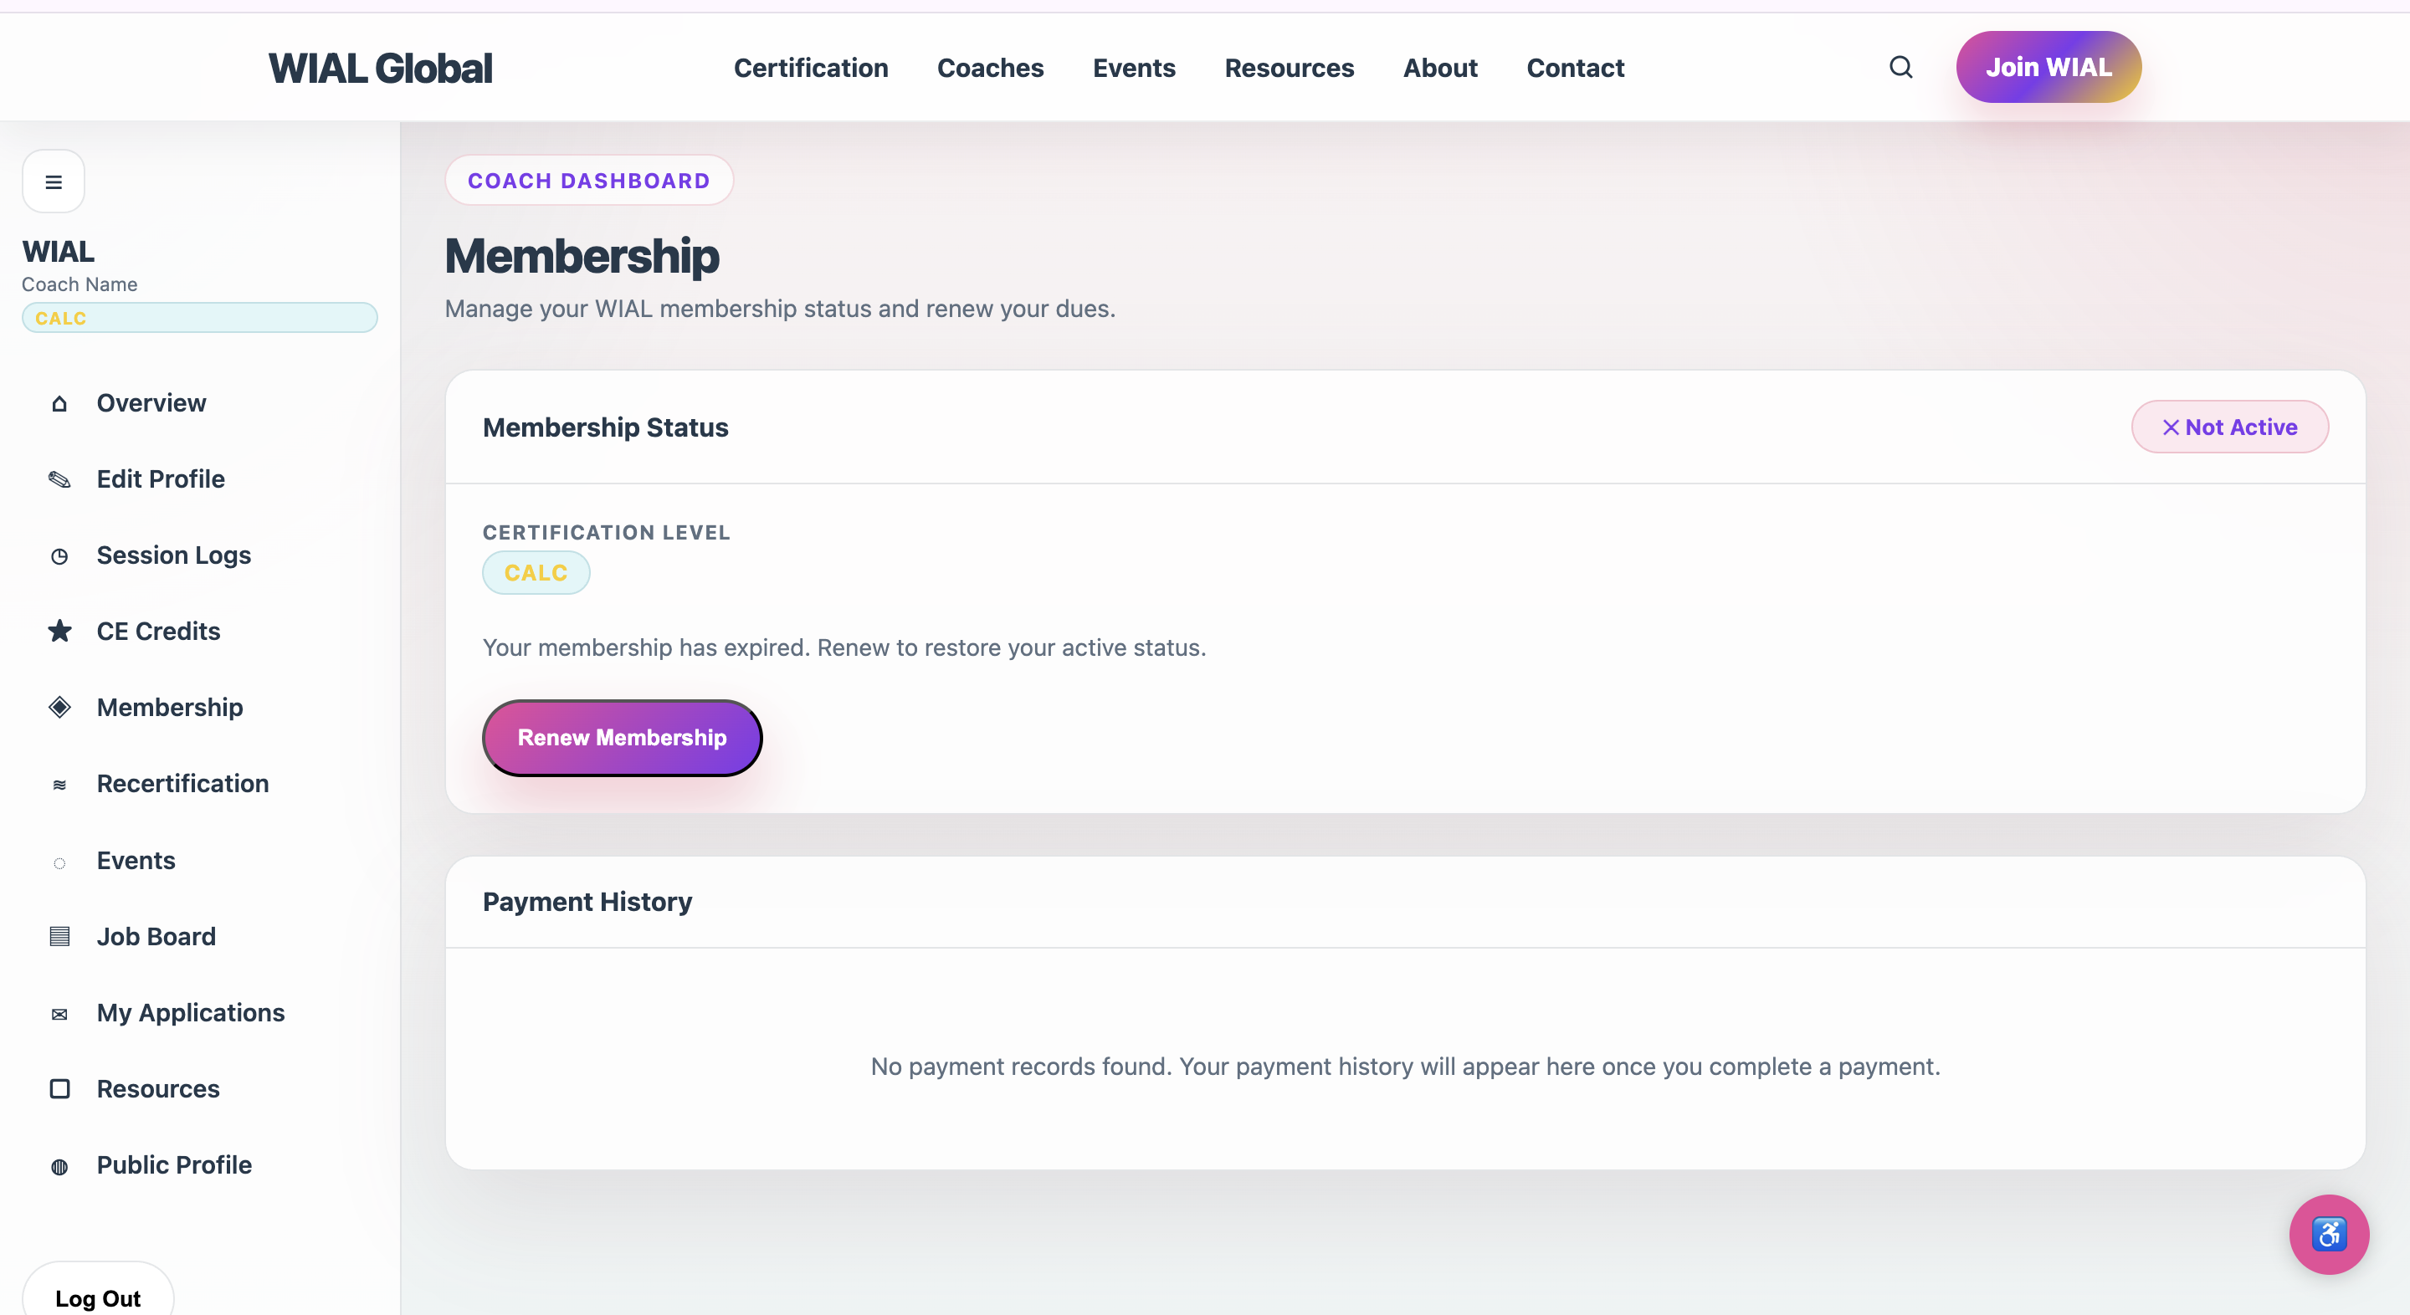
Task: Click the Membership diamond icon
Action: (59, 707)
